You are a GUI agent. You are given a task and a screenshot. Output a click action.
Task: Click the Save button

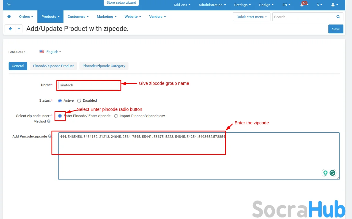pyautogui.click(x=336, y=29)
